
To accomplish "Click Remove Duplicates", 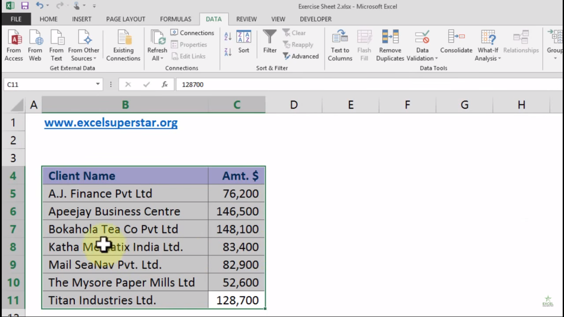I will click(x=390, y=46).
